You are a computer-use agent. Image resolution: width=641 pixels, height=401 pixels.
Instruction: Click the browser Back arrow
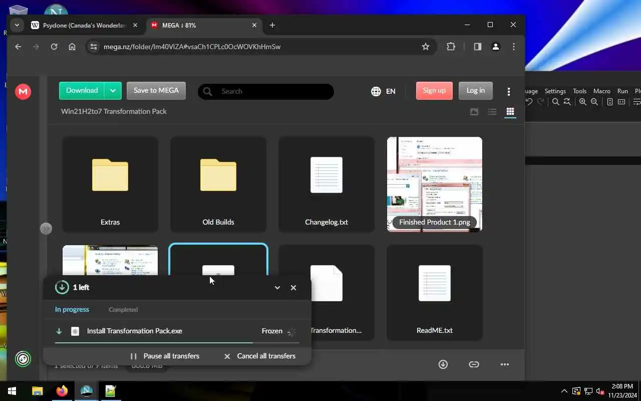(x=18, y=47)
